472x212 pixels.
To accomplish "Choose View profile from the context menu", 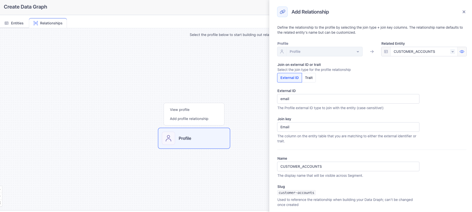I will 180,110.
